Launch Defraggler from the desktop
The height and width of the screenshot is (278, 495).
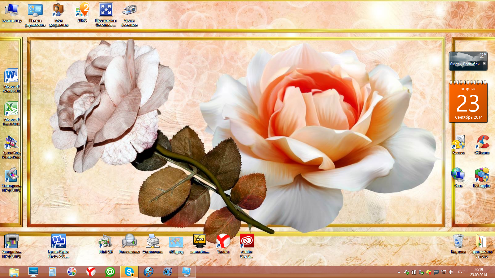coord(482,176)
